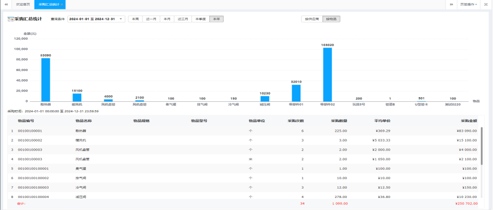Toggle fullscreen with the expand icon
Image resolution: width=493 pixels, height=210 pixels.
(x=486, y=4)
